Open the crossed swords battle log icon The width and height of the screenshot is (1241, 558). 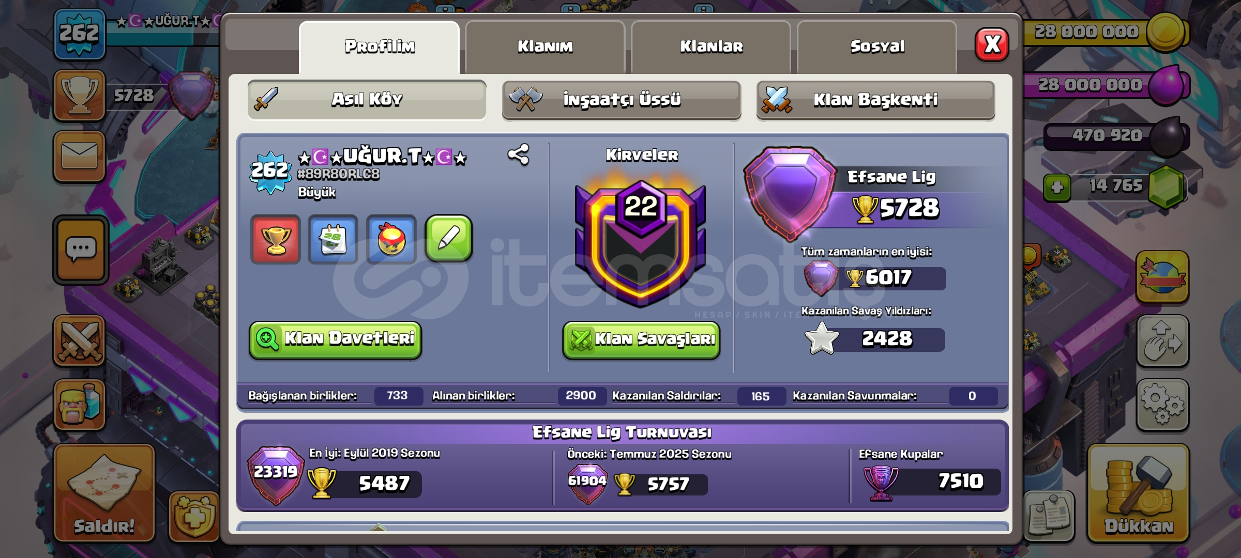pyautogui.click(x=79, y=340)
